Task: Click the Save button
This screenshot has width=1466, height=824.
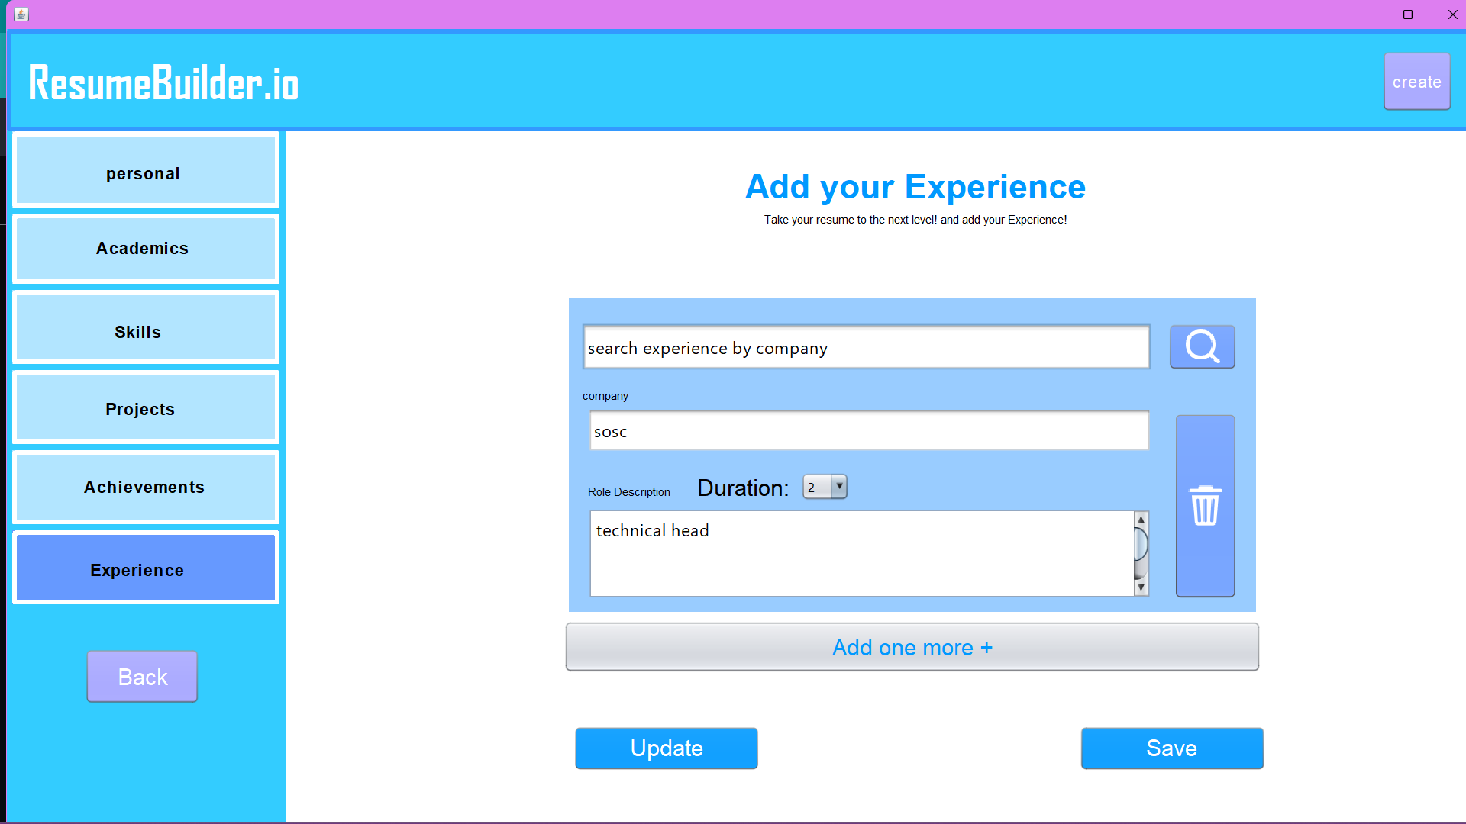Action: coord(1171,748)
